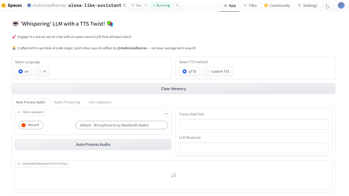Click the @mohcineelharras author mention
Screen dimensions: 349x196
132,48
